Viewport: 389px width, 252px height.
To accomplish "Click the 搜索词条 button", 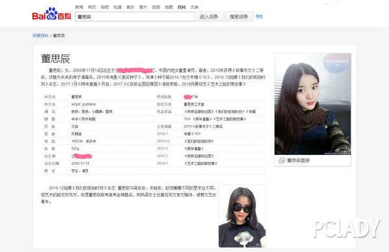I will click(239, 17).
